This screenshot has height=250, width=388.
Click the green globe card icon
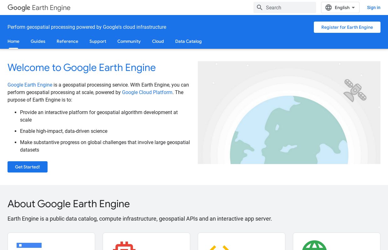click(x=314, y=245)
